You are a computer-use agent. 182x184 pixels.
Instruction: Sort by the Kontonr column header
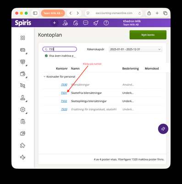click(62, 69)
